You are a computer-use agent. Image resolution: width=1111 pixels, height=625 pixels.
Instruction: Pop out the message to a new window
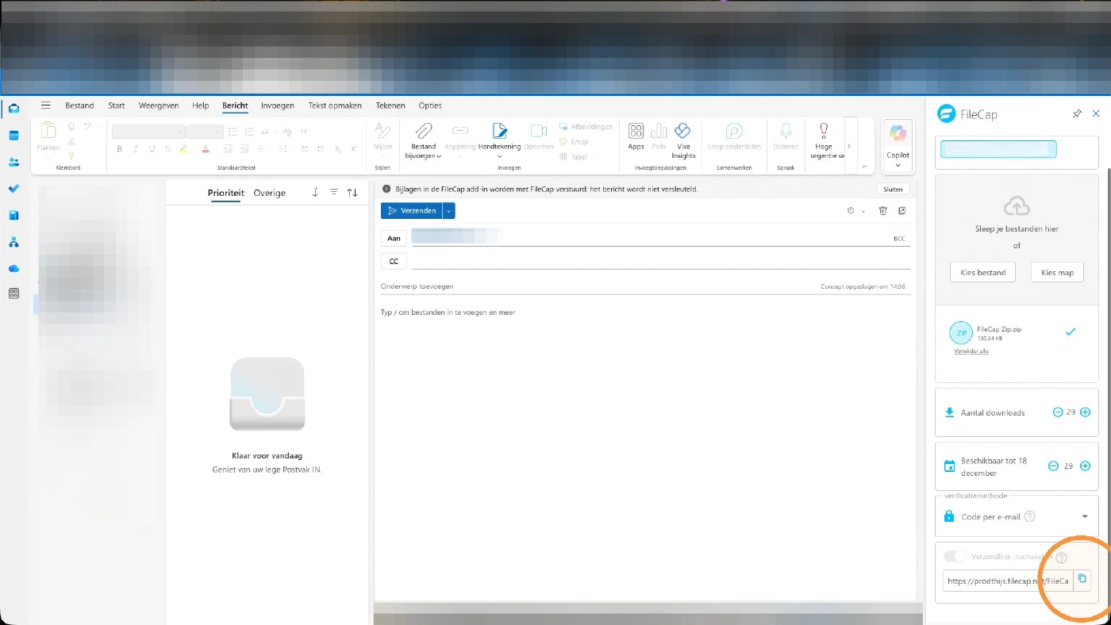tap(902, 210)
